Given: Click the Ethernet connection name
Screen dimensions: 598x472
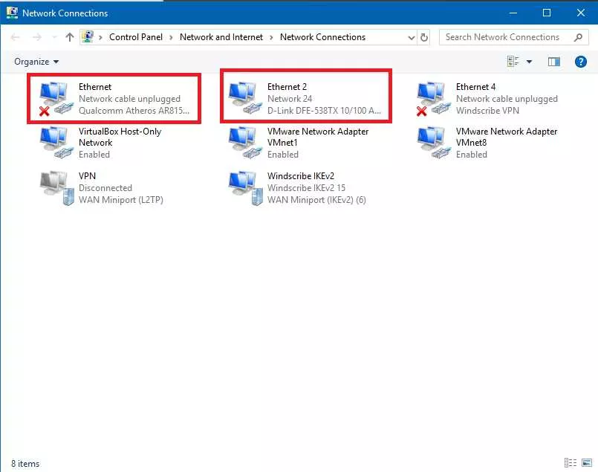Looking at the screenshot, I should click(x=95, y=87).
